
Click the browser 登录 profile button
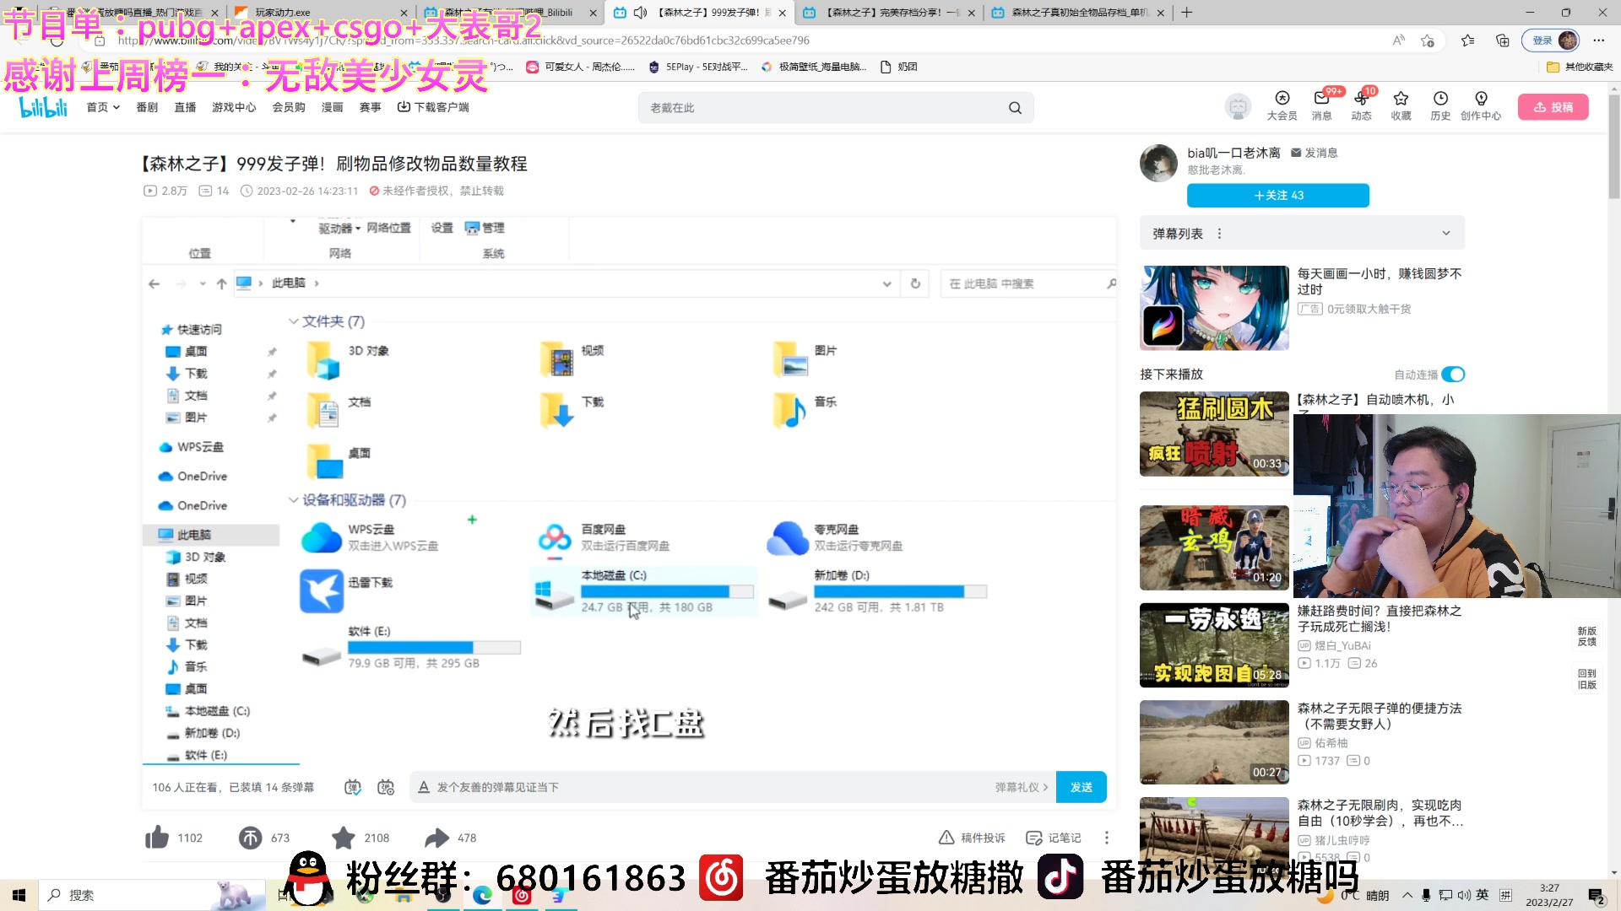(x=1551, y=40)
